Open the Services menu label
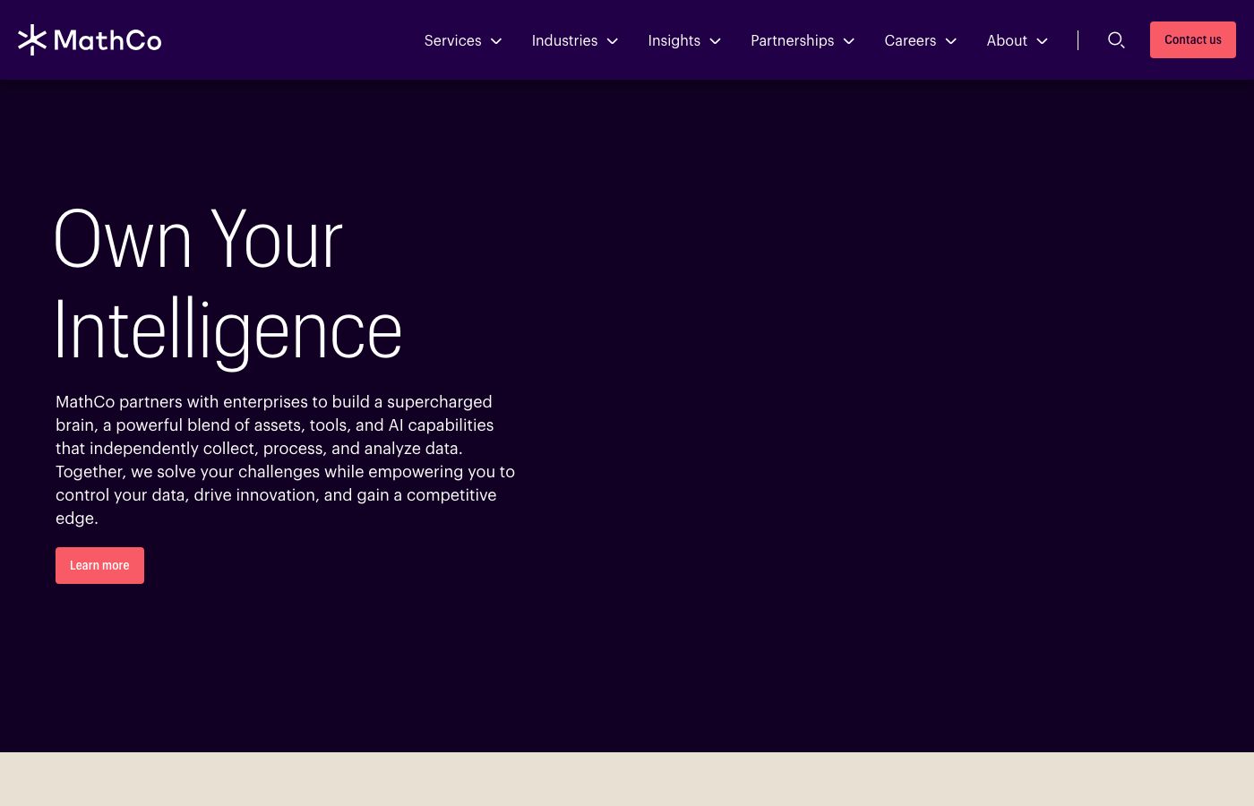The image size is (1254, 806). [x=452, y=40]
